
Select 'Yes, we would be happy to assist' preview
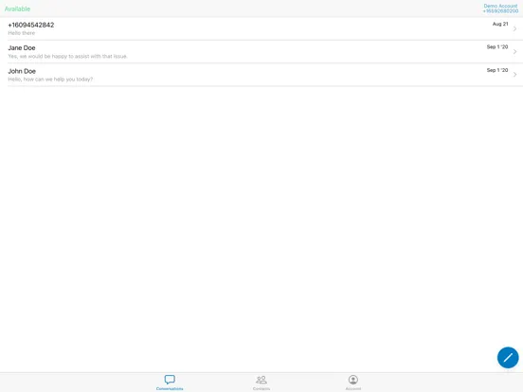click(x=67, y=56)
